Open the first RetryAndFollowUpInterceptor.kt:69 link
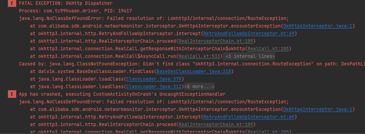 click(249, 33)
